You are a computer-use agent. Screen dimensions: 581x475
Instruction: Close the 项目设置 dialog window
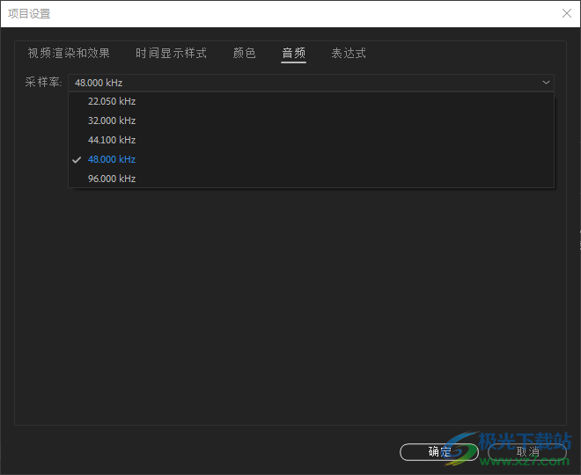[x=567, y=14]
